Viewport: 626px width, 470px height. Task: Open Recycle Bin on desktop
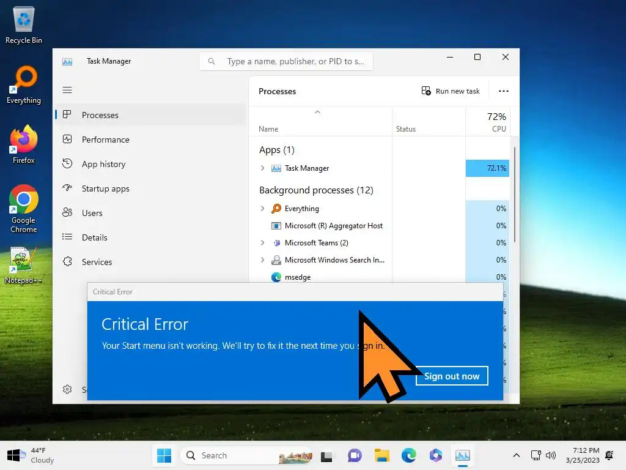click(24, 25)
